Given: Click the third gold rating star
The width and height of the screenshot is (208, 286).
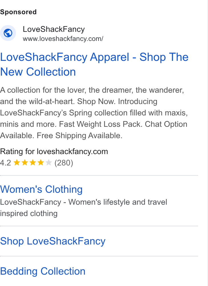Looking at the screenshot, I should coord(33,162).
